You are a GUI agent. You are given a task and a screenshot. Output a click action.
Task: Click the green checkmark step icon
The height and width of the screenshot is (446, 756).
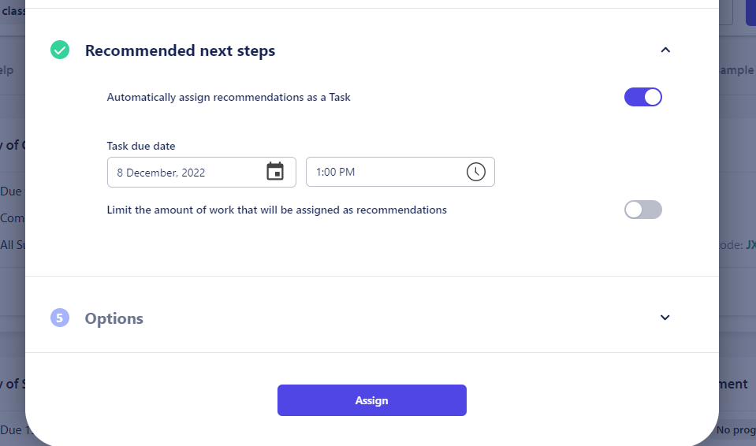click(60, 50)
